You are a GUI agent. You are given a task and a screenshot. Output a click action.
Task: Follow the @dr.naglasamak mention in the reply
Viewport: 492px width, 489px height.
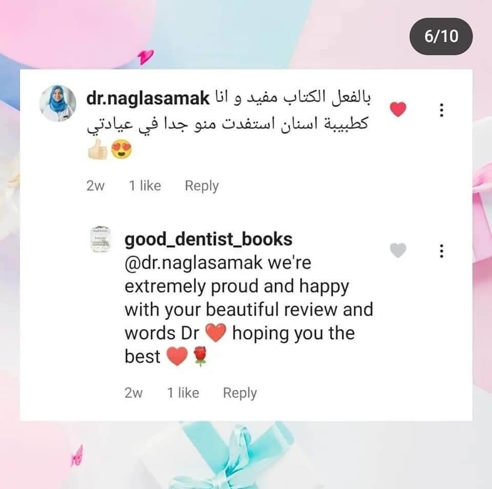pos(193,263)
